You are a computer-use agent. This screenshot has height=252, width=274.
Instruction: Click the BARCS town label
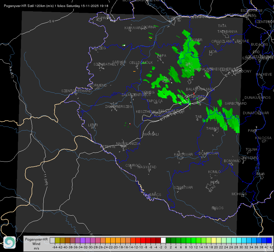(x=155, y=195)
